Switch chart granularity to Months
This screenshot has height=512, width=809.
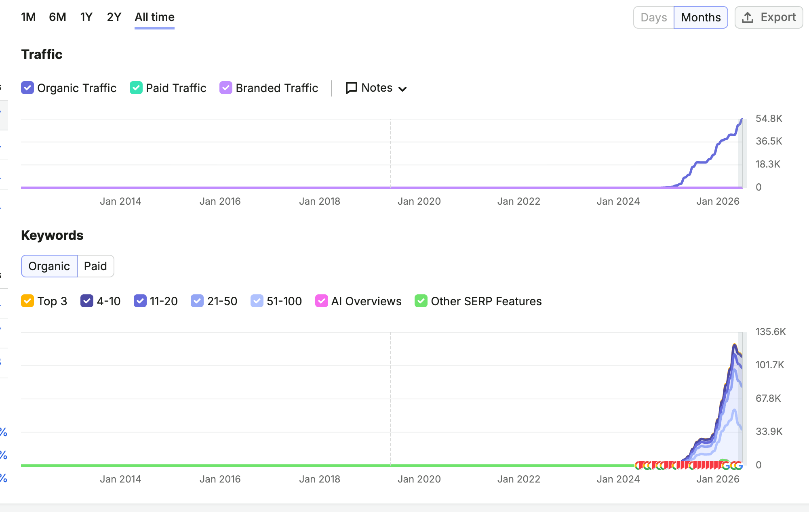pos(701,17)
